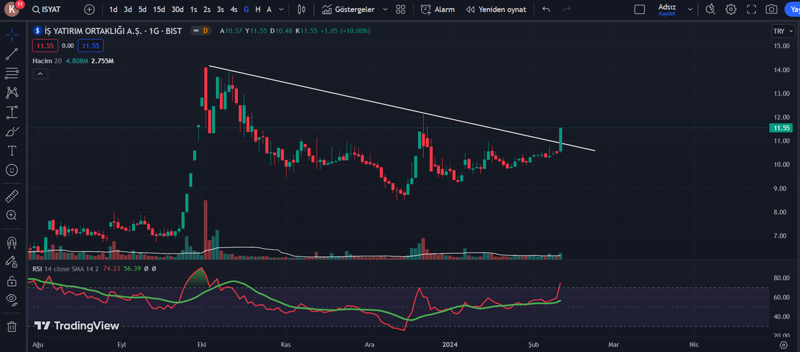The width and height of the screenshot is (800, 352).
Task: Switch to 5d timeframe
Action: point(142,9)
